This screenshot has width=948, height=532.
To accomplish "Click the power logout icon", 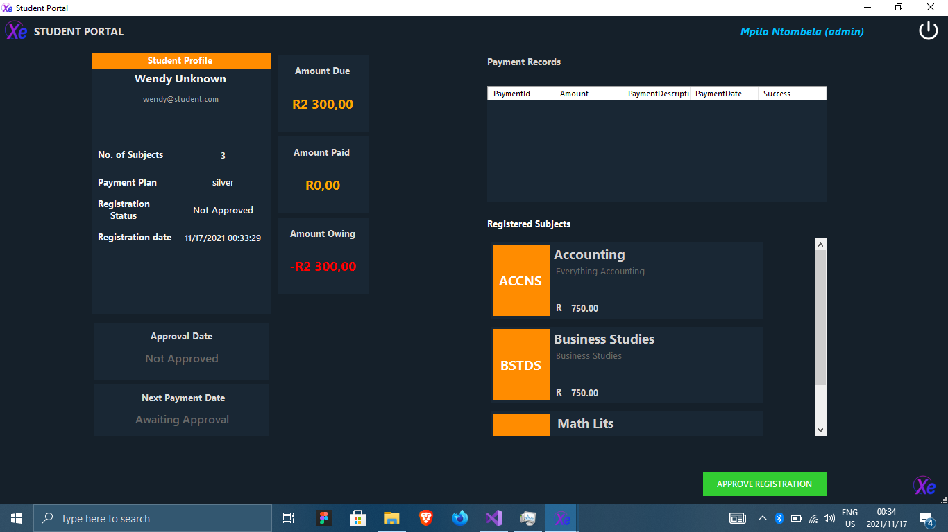I will (929, 30).
